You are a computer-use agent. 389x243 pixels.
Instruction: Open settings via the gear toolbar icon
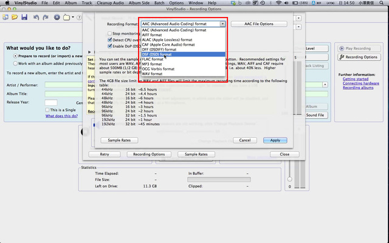click(x=57, y=16)
